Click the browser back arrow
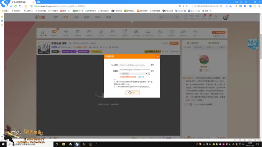The width and height of the screenshot is (262, 147). click(x=11, y=6)
